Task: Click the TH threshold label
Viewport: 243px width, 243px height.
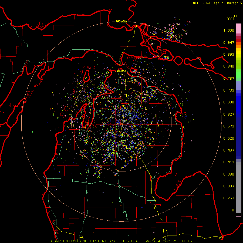Action: (232, 210)
